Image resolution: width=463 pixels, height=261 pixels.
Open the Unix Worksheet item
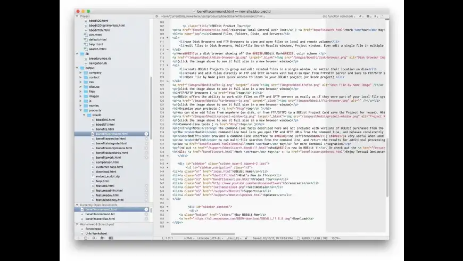(96, 233)
